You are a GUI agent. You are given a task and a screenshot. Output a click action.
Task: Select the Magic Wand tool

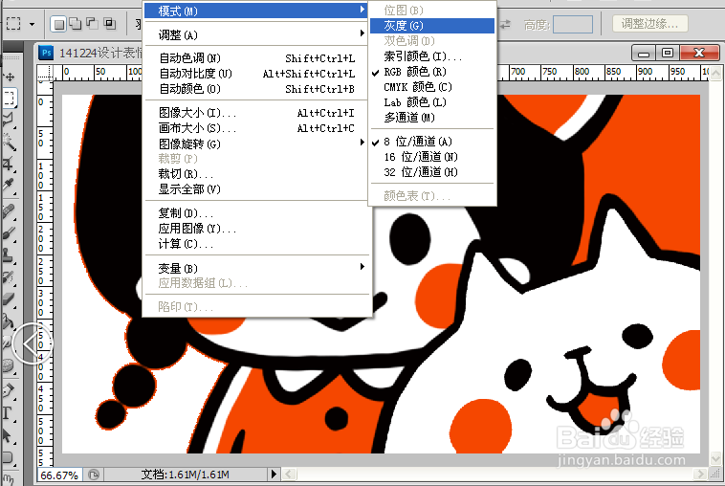click(x=9, y=142)
